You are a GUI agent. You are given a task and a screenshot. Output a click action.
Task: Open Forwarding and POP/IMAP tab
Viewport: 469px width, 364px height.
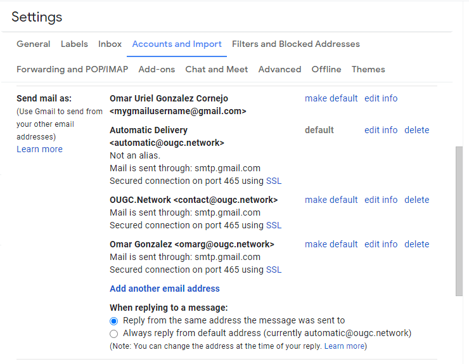tap(72, 70)
